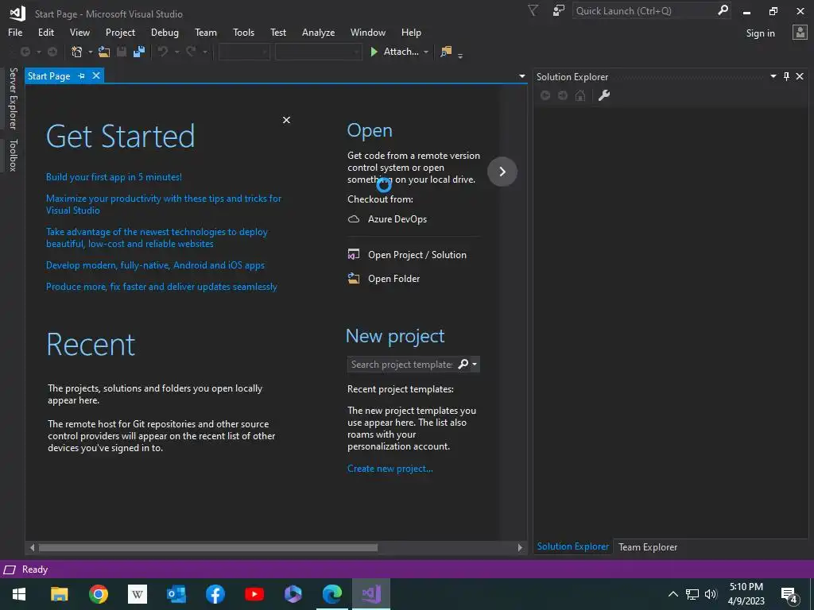Click the Windows Start button
The image size is (814, 610).
19,594
